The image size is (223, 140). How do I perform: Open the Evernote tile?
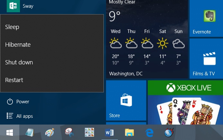click(206, 18)
